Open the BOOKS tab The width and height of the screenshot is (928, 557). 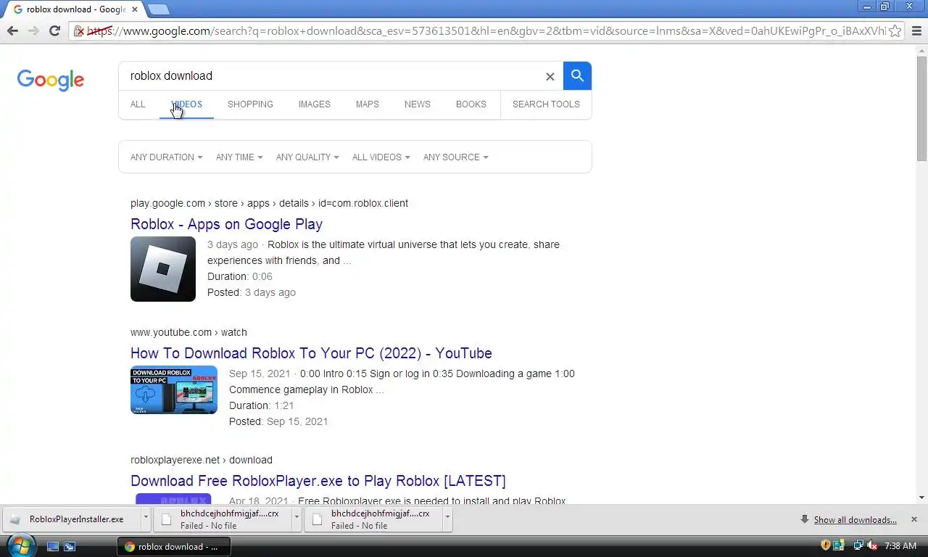click(x=471, y=104)
